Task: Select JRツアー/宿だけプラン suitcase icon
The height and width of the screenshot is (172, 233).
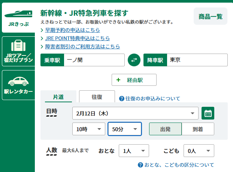Action: [x=18, y=46]
